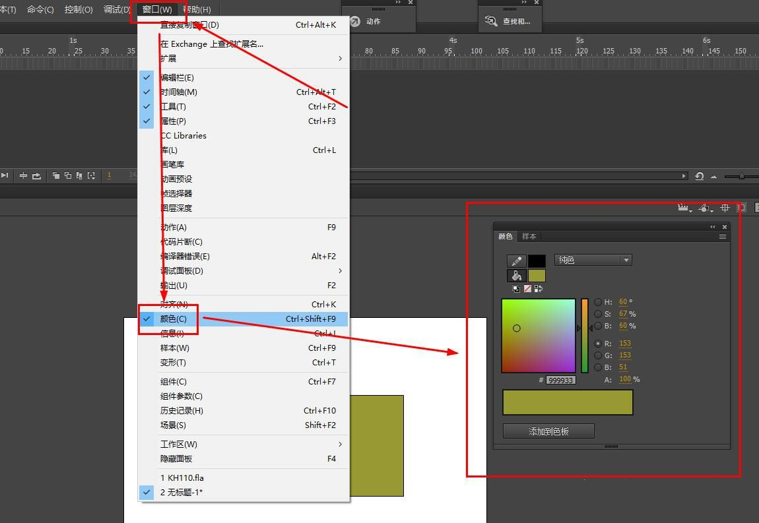Switch to the 样本 tab

tap(529, 237)
